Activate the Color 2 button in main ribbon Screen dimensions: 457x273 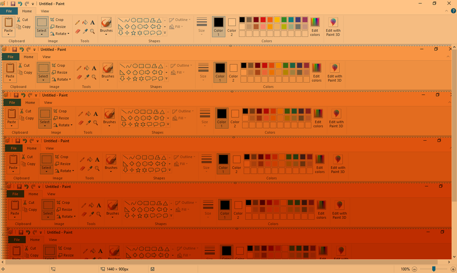click(x=232, y=27)
